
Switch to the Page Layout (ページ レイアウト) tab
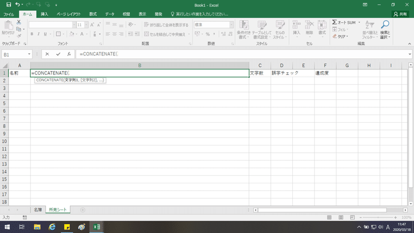tap(69, 14)
